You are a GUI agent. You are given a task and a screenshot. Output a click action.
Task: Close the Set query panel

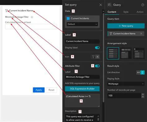click(100, 5)
